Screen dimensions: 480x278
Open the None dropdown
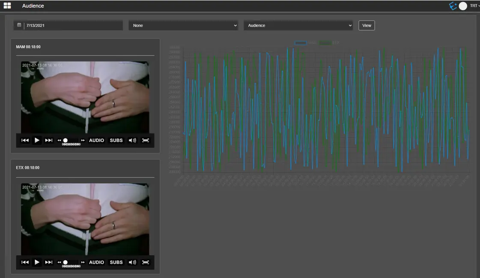coord(184,25)
